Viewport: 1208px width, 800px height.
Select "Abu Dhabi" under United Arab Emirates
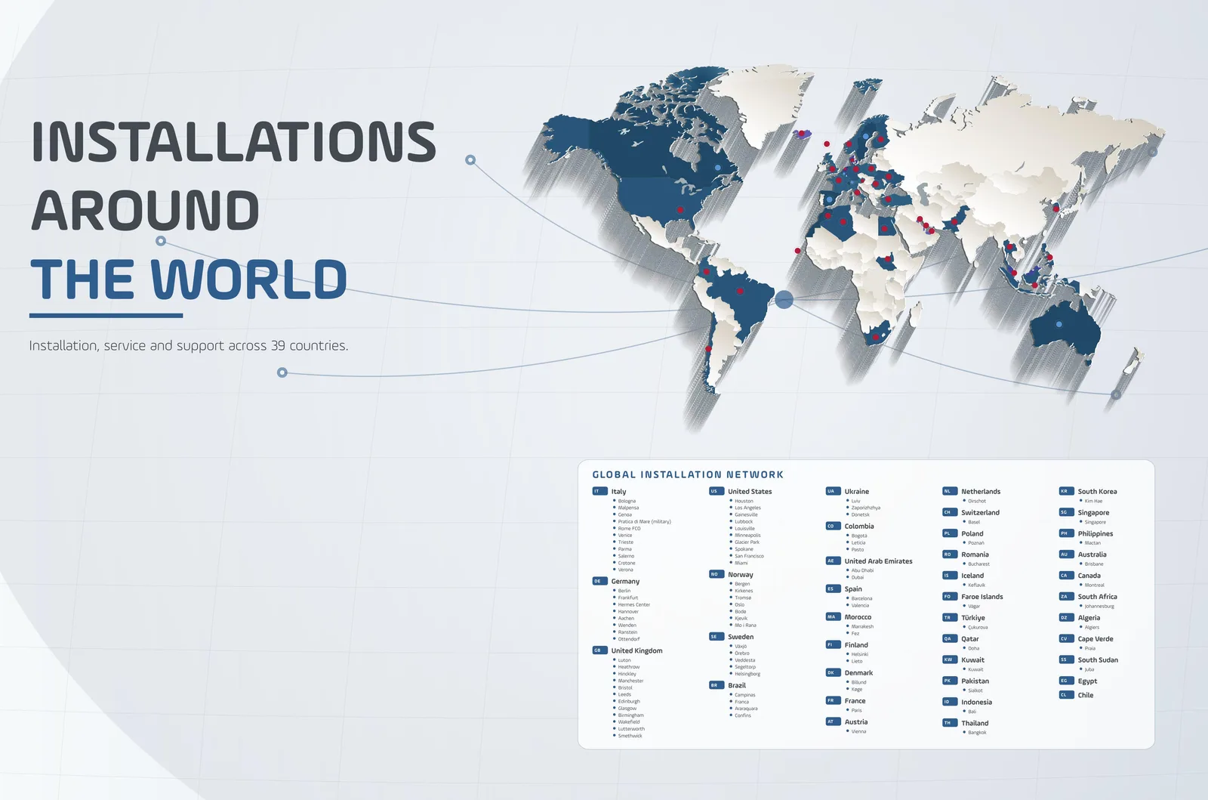click(862, 570)
